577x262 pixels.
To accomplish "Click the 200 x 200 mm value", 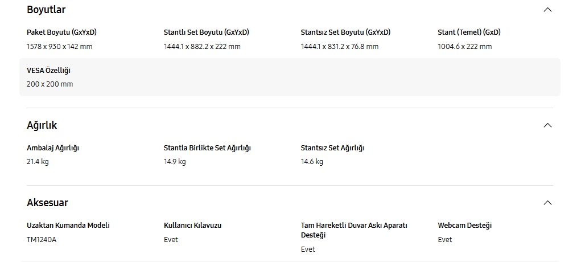I will (x=50, y=84).
